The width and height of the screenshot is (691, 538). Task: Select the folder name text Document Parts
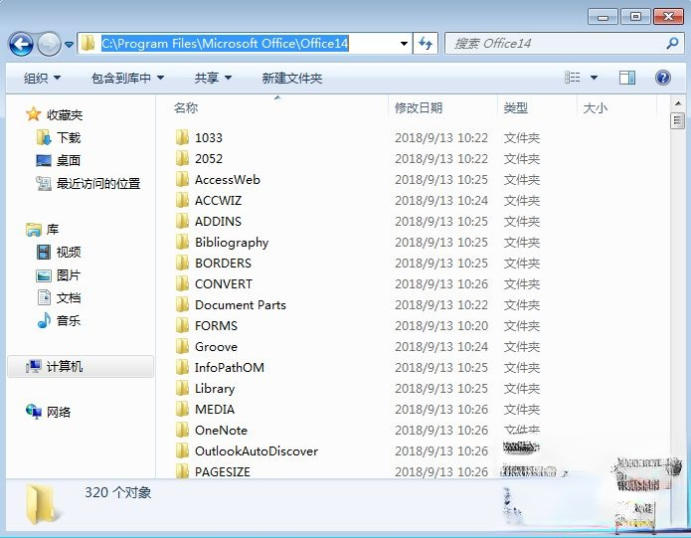click(x=241, y=305)
